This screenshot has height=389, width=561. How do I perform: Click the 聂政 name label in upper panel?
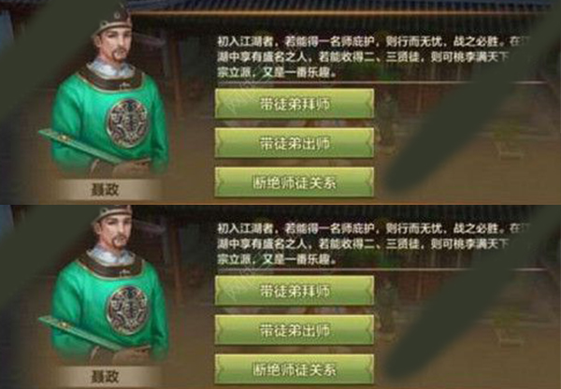pyautogui.click(x=105, y=190)
